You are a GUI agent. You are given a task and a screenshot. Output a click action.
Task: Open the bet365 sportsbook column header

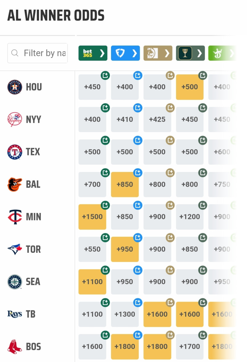pyautogui.click(x=93, y=53)
